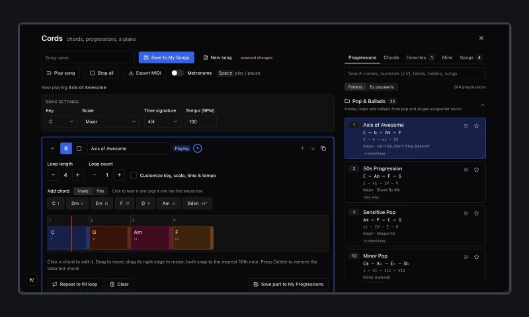529x317 pixels.
Task: Collapse the Axis of Awesome part chevron
Action: click(x=52, y=148)
